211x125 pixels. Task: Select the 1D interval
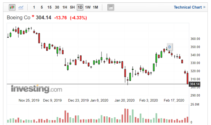80,7
